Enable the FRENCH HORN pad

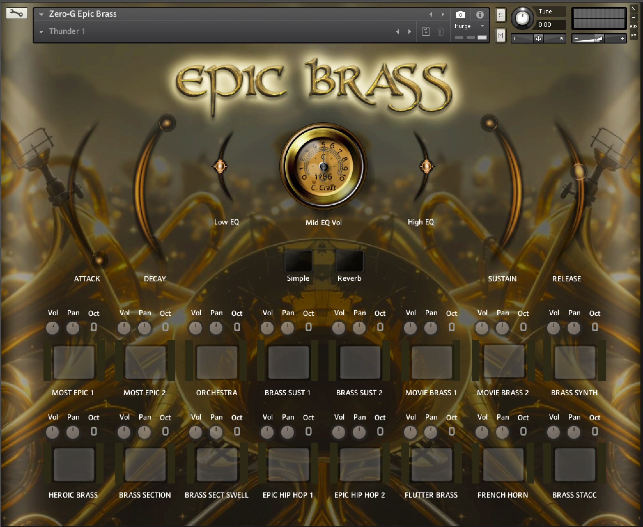tap(503, 465)
